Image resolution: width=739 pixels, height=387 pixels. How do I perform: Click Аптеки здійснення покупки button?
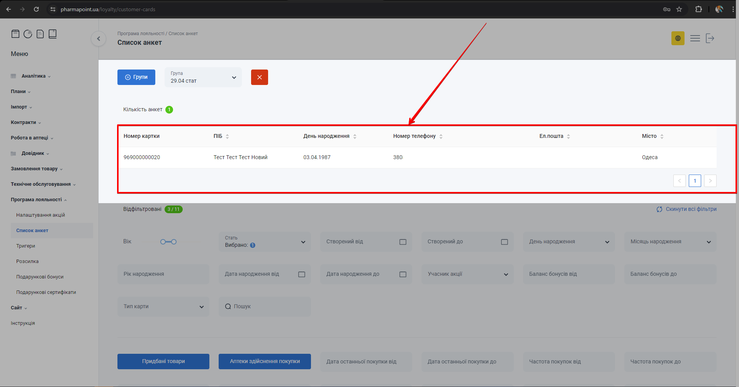[265, 362]
